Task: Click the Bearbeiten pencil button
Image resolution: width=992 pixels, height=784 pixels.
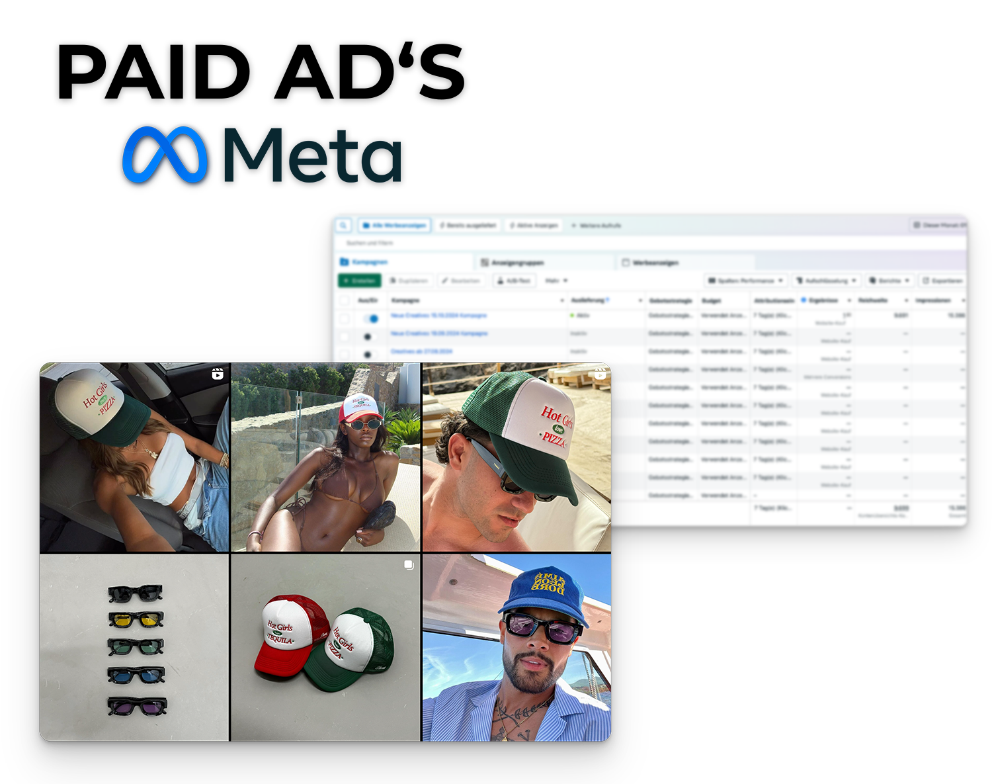Action: [461, 281]
